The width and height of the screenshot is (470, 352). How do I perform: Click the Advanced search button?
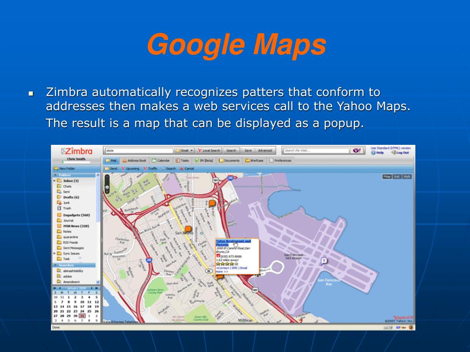coord(265,150)
